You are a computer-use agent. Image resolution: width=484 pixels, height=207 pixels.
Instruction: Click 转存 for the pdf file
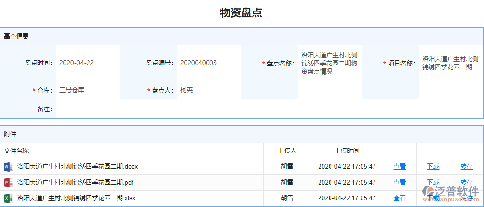466,182
